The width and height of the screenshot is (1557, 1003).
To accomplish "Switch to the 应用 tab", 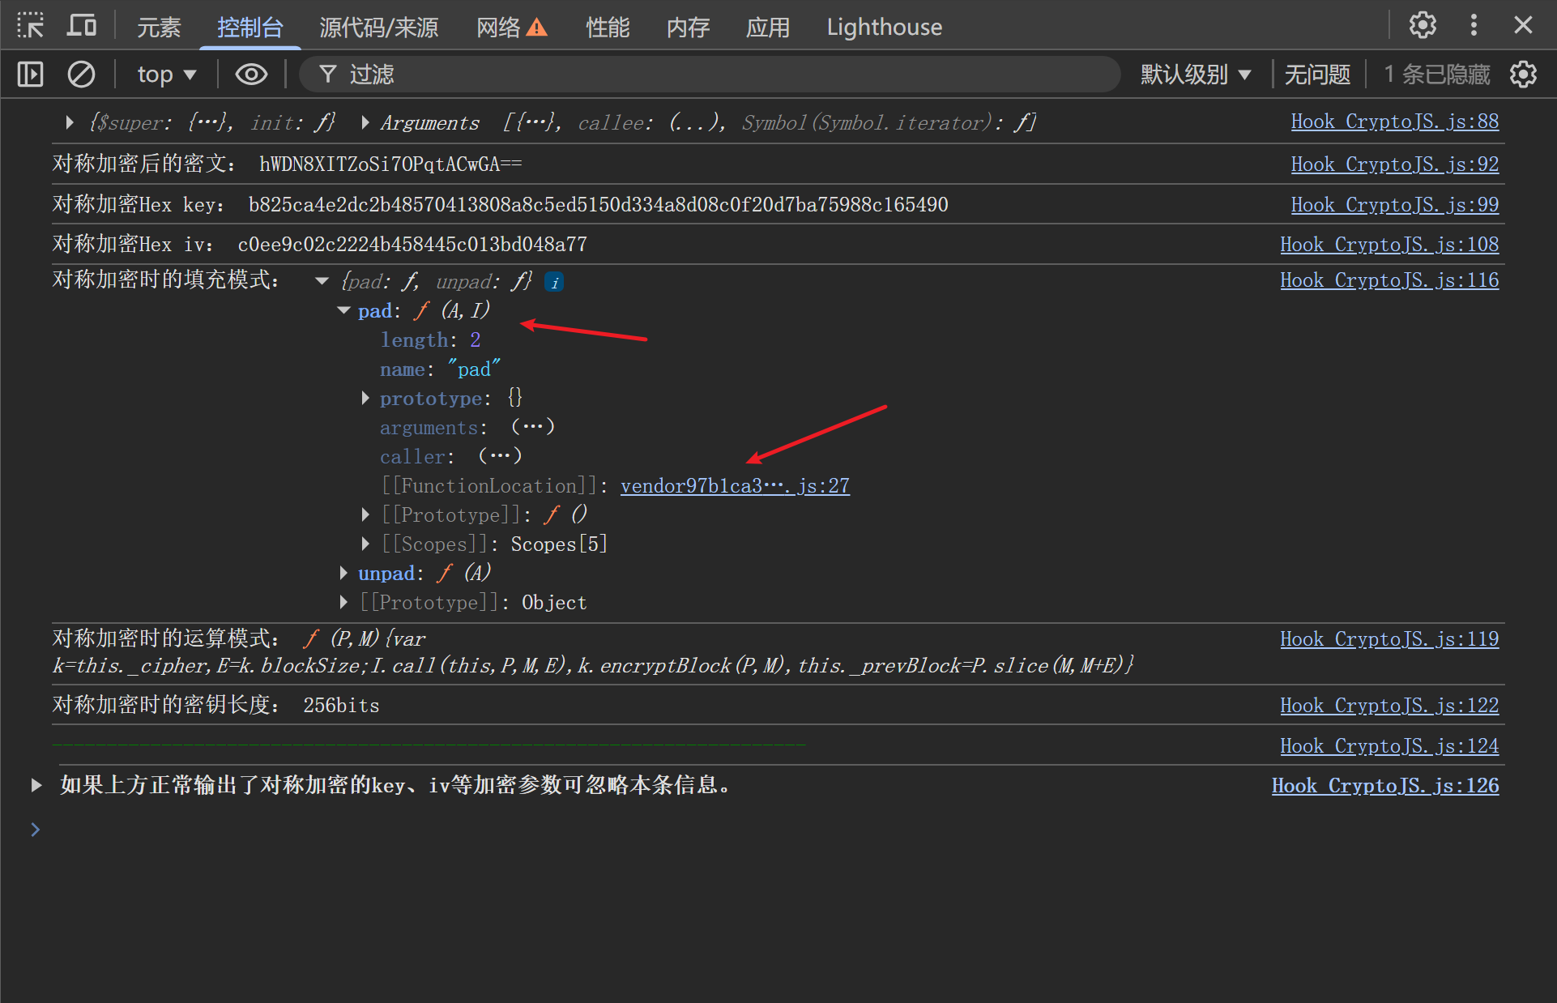I will click(767, 28).
